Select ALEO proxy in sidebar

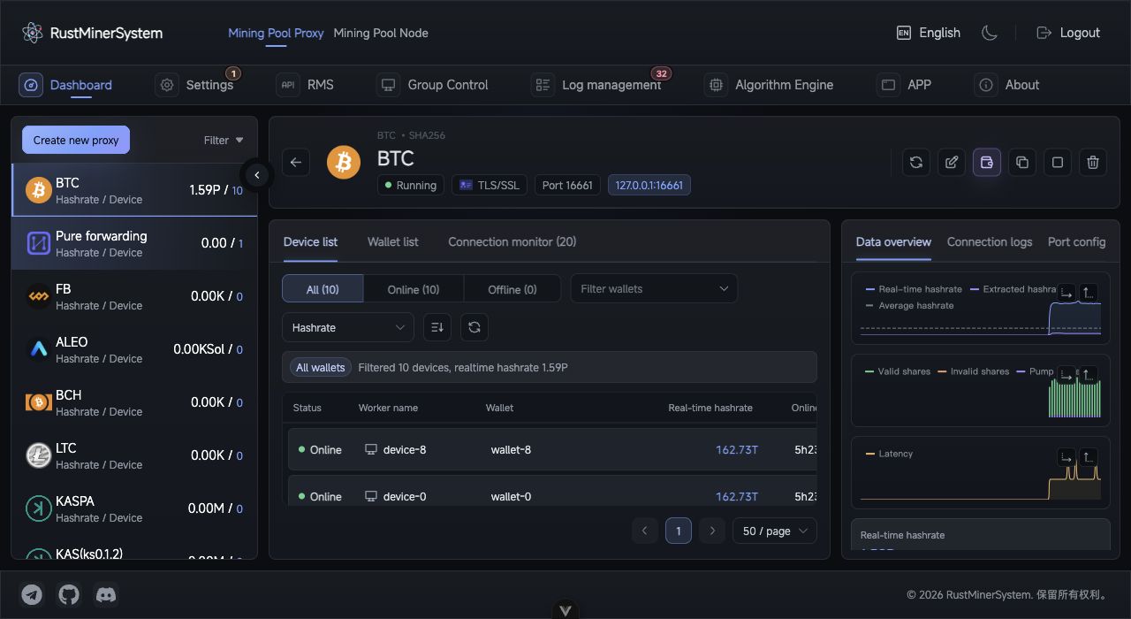(134, 349)
